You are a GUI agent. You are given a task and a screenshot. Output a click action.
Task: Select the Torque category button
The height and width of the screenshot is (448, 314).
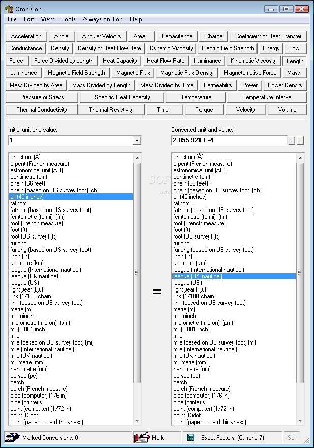pyautogui.click(x=205, y=110)
